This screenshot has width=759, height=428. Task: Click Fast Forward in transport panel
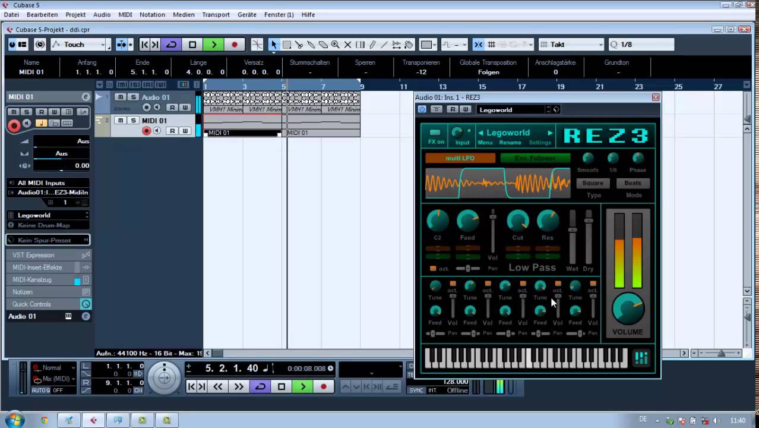click(239, 387)
